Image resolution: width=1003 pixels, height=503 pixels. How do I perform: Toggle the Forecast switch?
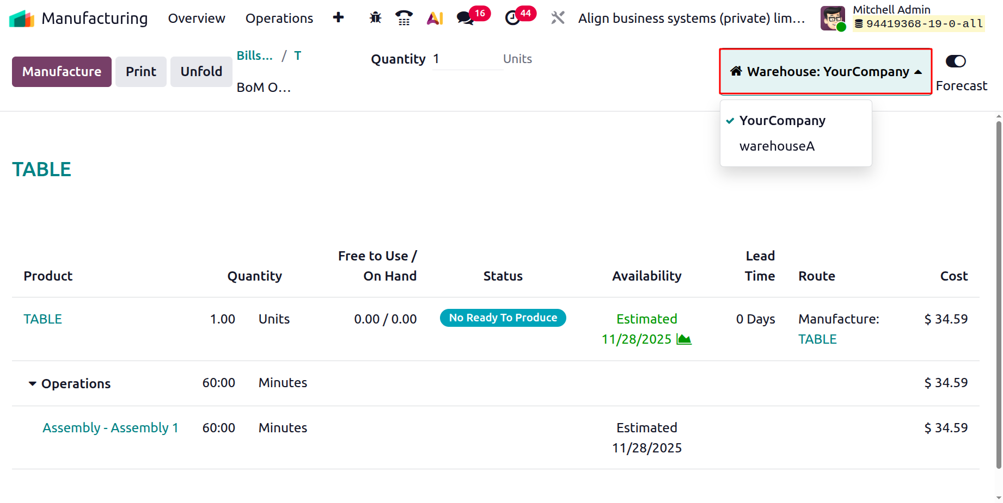[956, 61]
